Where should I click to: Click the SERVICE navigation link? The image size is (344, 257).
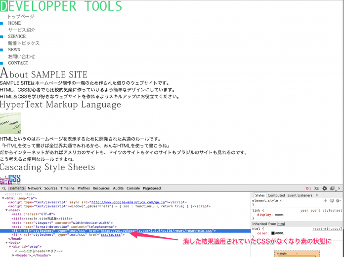[x=17, y=37]
